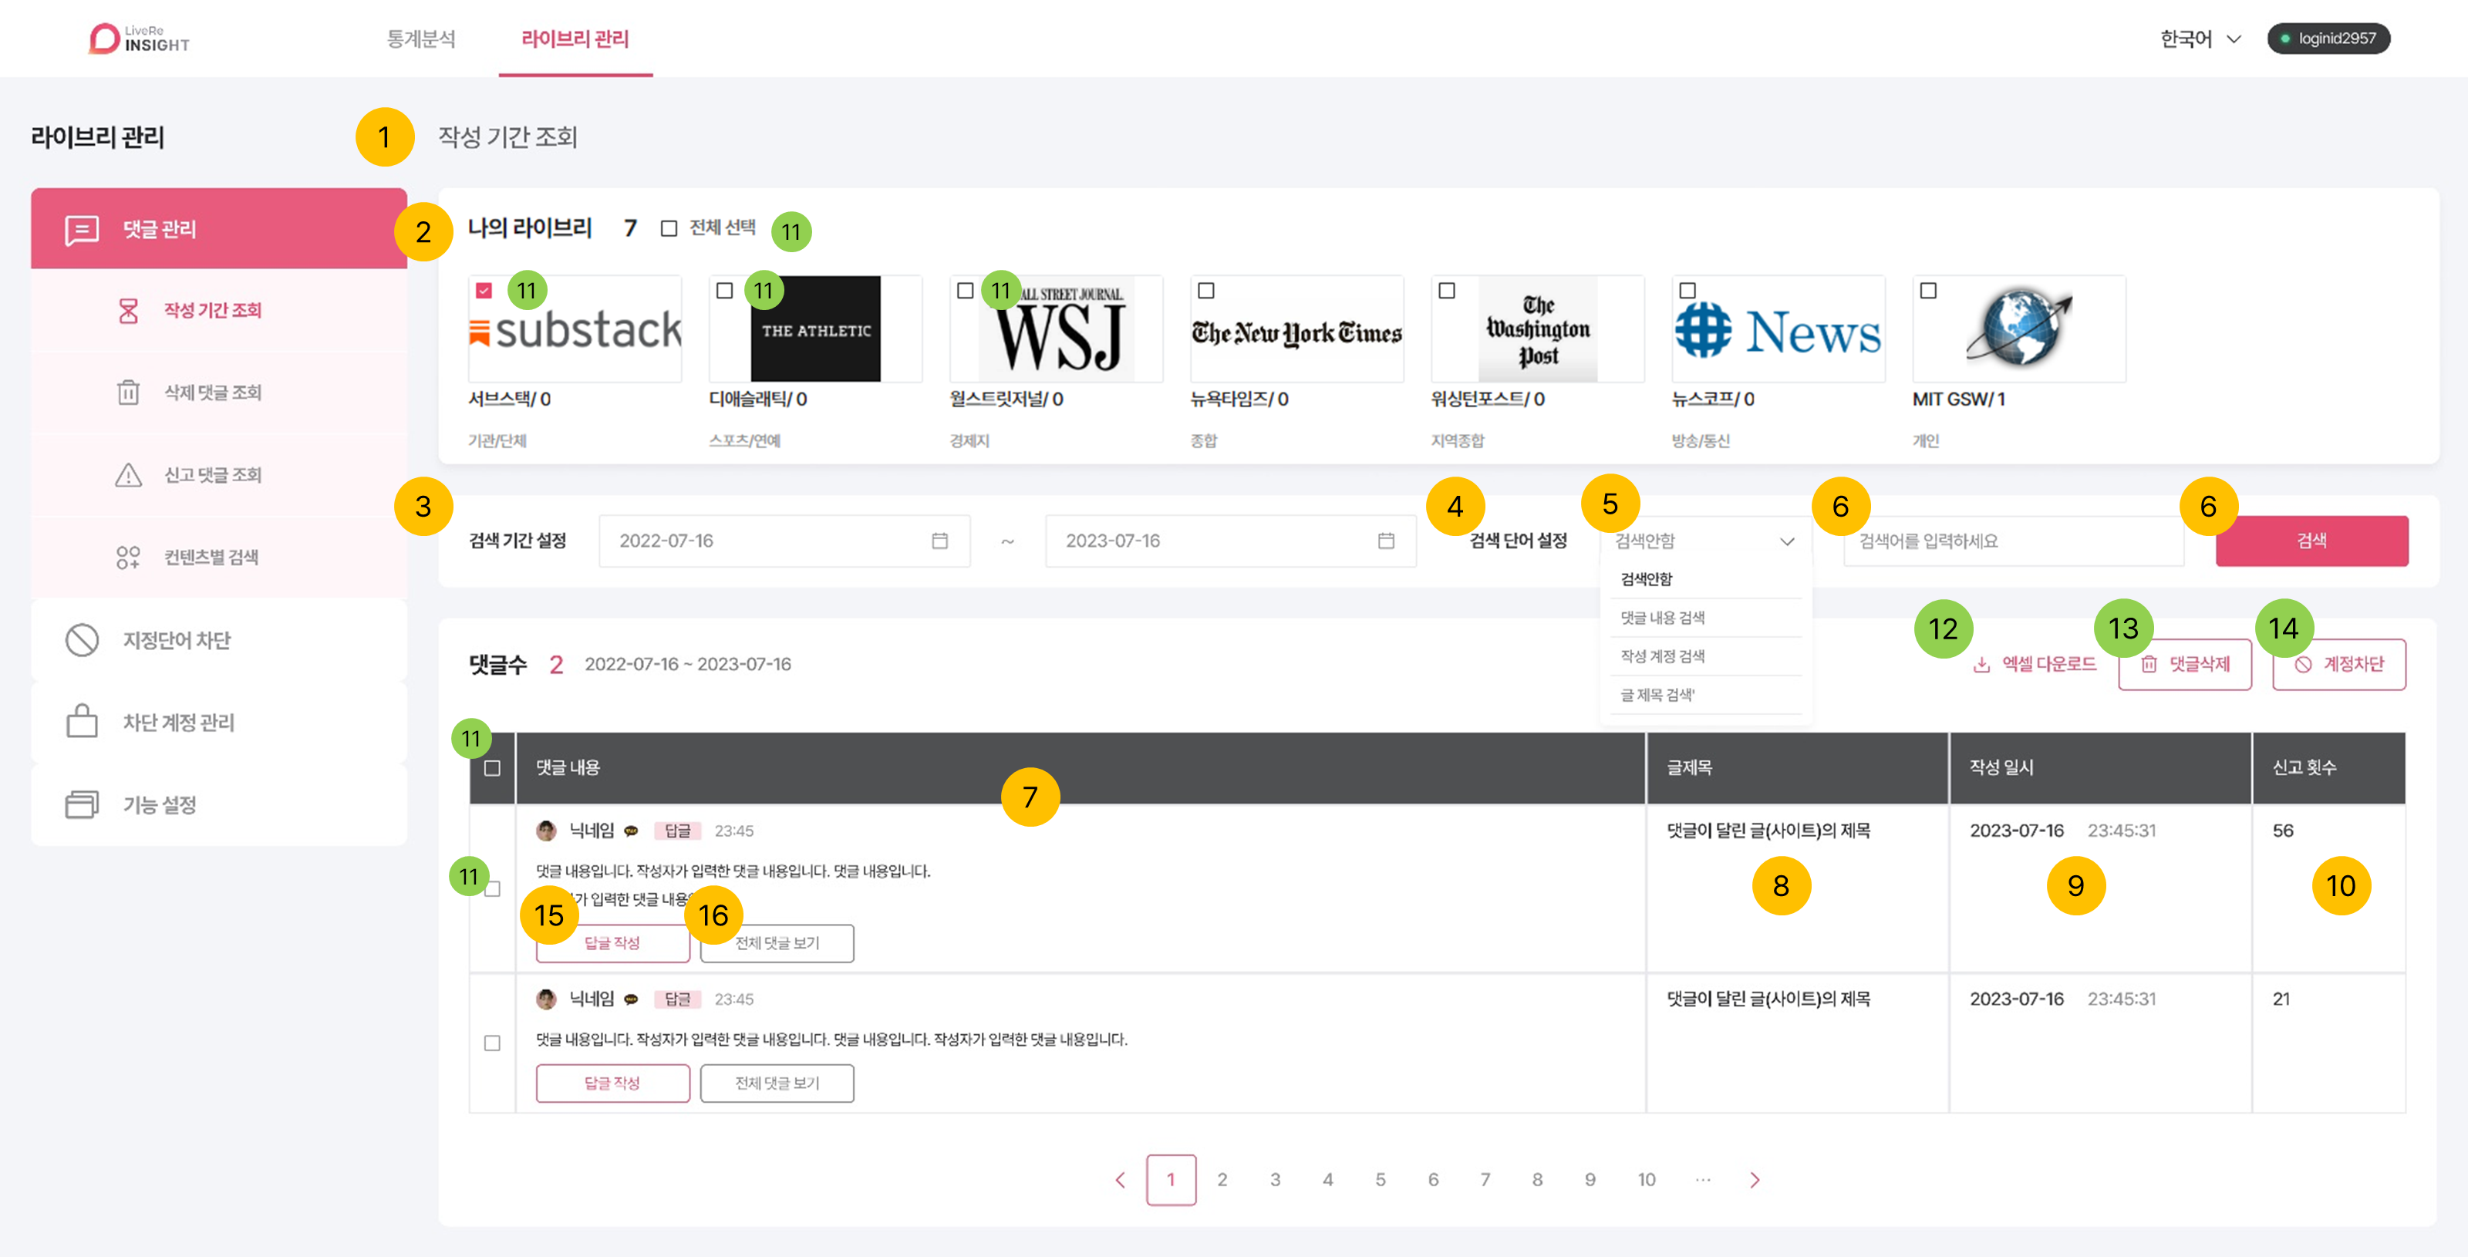Click the trash icon beside 삭제 댓글 조회
The height and width of the screenshot is (1257, 2468).
point(128,393)
